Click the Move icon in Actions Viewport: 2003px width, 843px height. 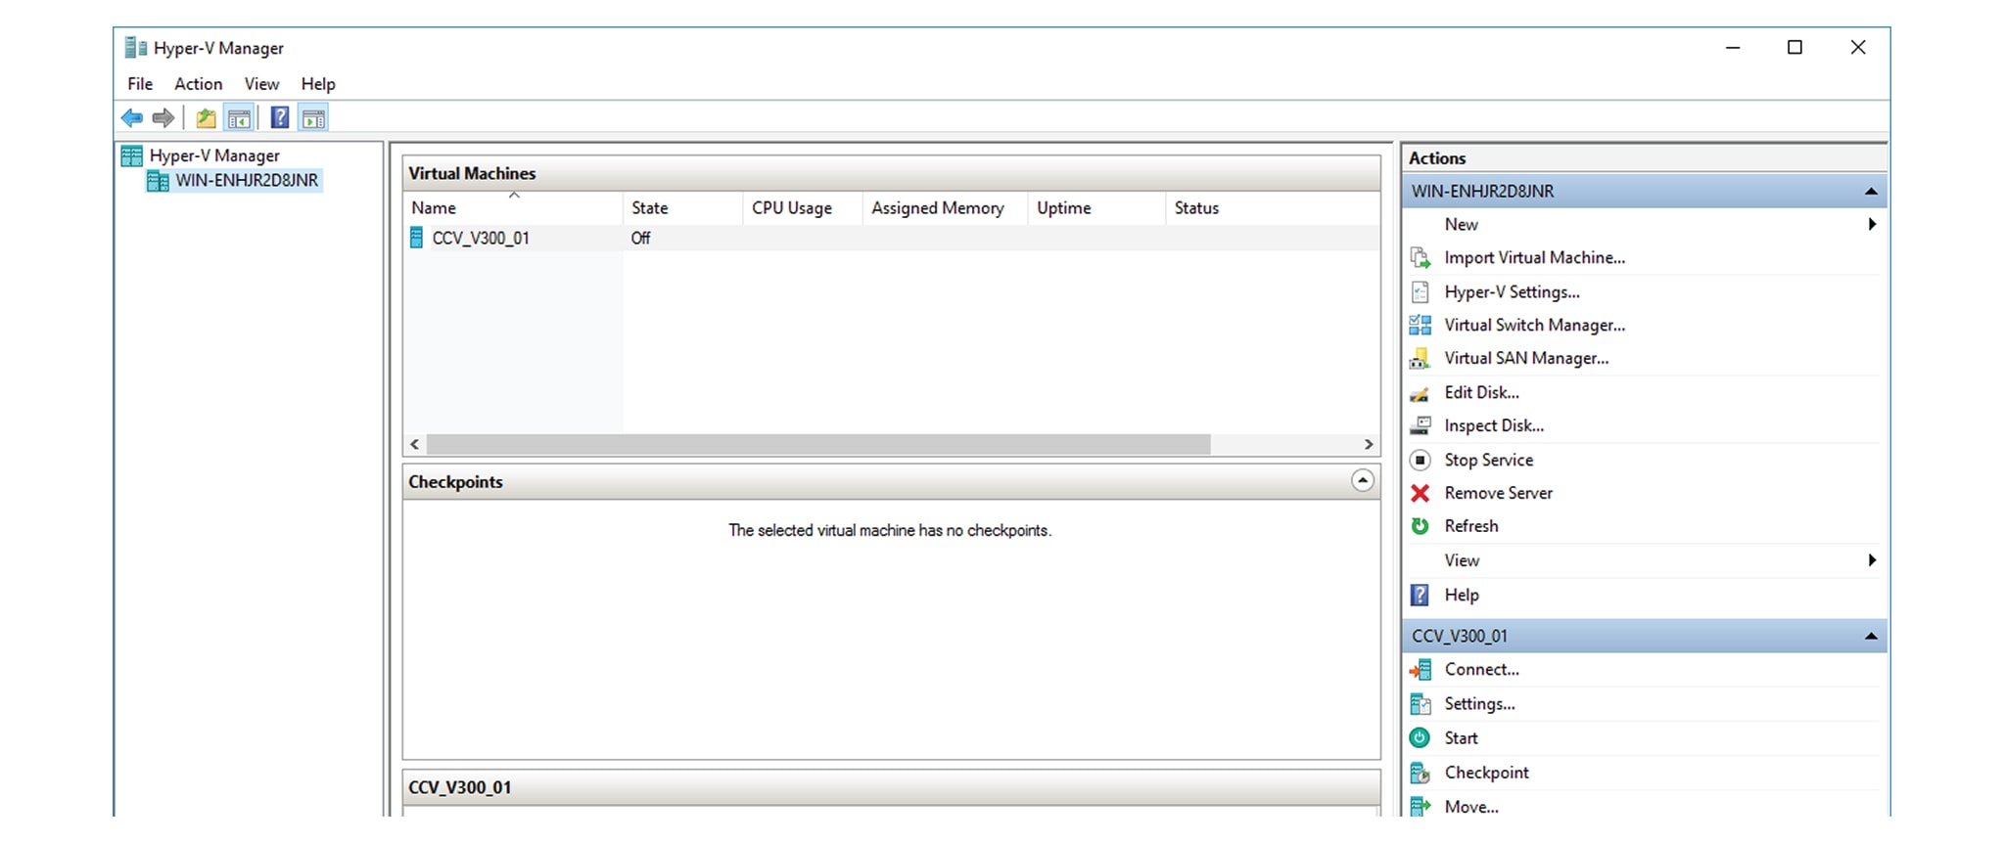[1420, 807]
